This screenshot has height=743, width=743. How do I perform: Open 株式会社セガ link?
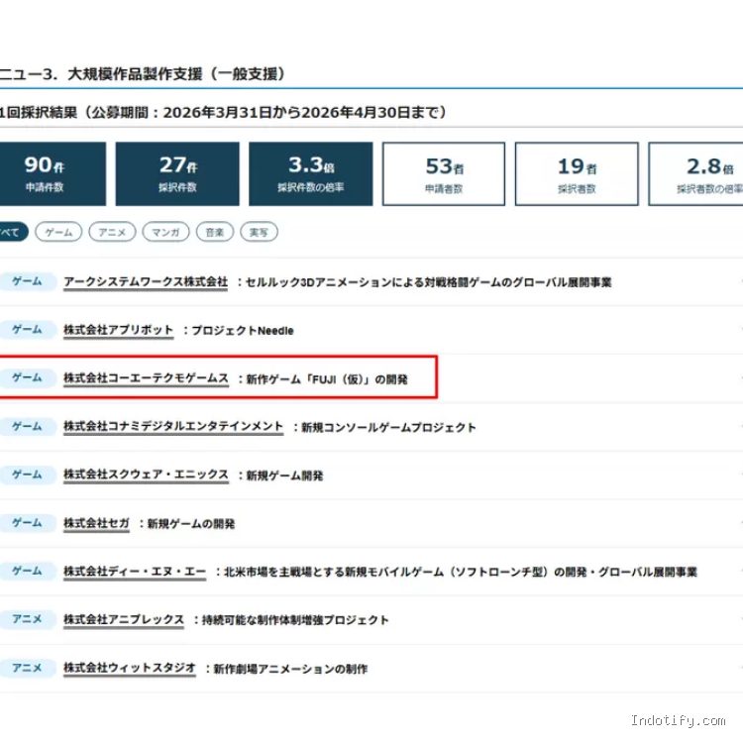coord(96,524)
